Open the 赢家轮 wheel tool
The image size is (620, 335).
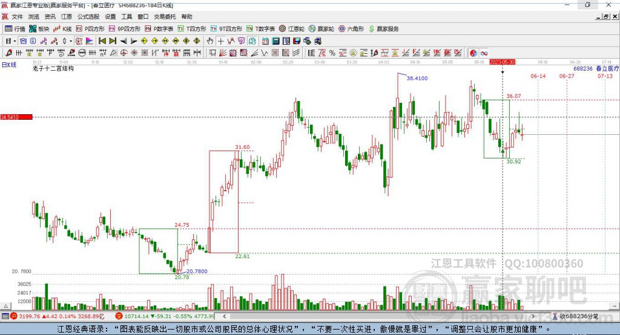322,29
